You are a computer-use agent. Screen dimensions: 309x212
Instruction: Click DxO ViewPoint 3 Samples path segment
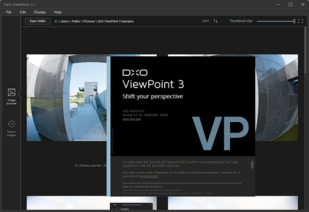point(115,21)
